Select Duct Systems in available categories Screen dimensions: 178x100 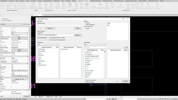[x=42, y=51]
